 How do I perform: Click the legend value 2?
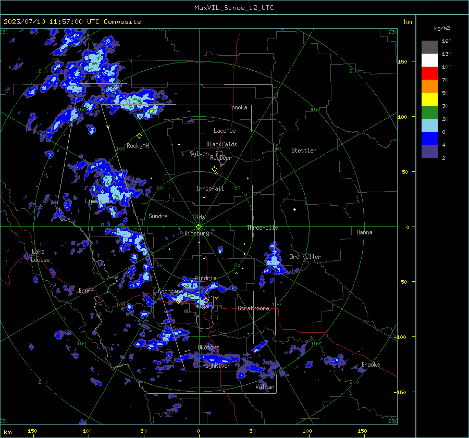tap(443, 158)
